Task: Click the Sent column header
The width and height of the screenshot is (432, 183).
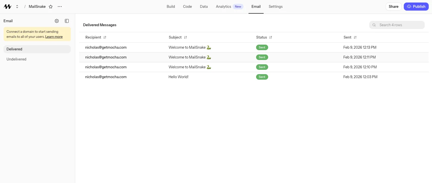Action: coord(347,37)
